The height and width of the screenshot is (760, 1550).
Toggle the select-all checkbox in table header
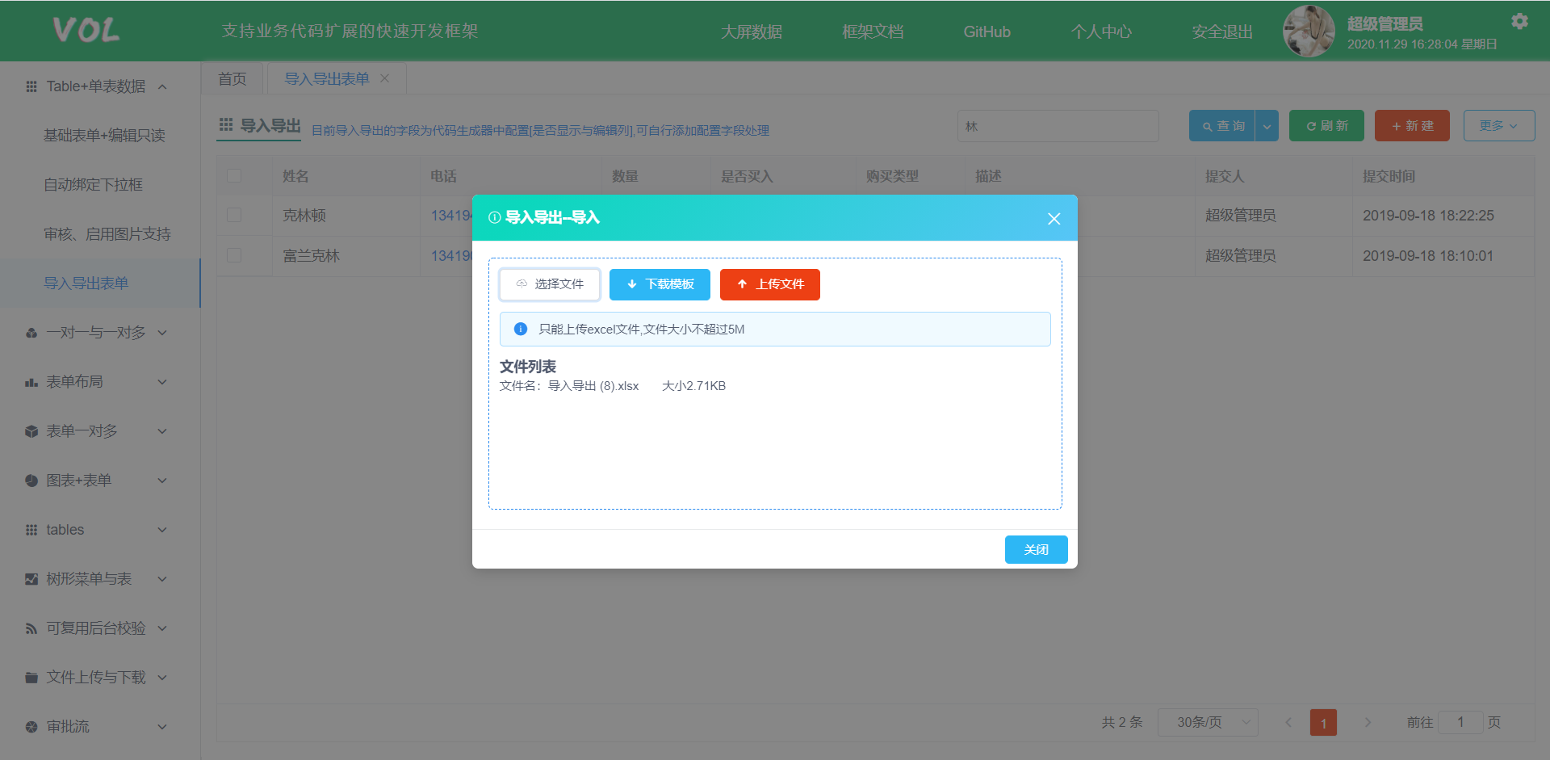click(234, 176)
